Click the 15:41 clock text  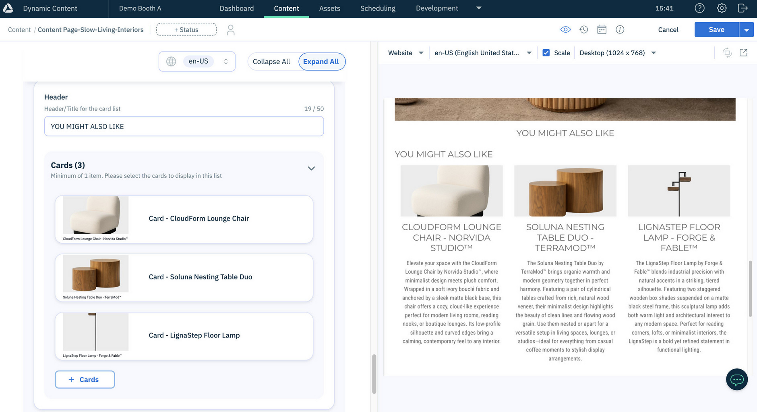coord(664,8)
